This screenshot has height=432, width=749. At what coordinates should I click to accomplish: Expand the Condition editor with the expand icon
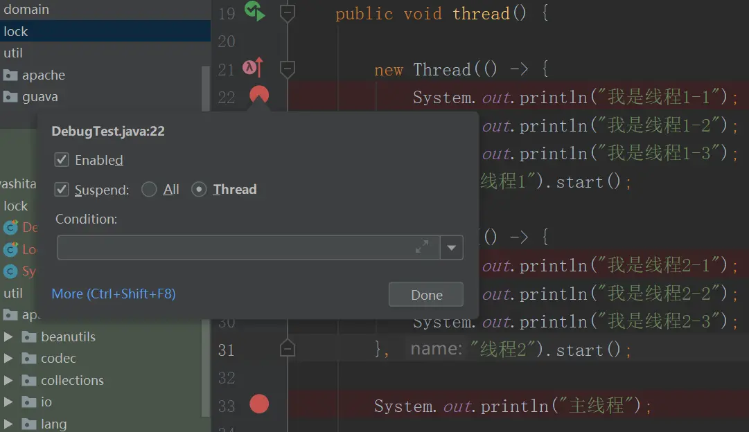click(x=422, y=247)
